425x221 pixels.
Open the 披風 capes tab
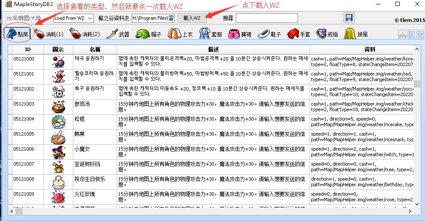click(x=356, y=34)
